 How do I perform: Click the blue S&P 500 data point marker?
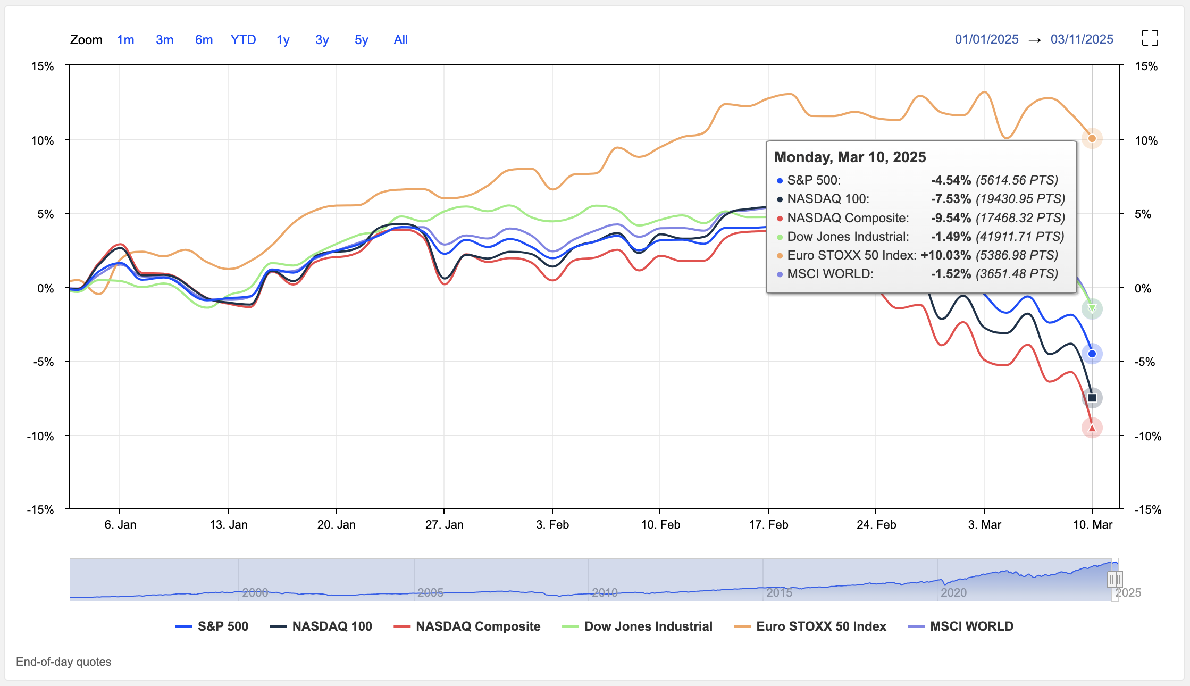coord(1092,354)
